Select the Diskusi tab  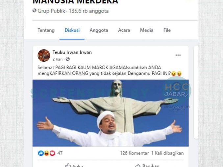click(x=72, y=30)
